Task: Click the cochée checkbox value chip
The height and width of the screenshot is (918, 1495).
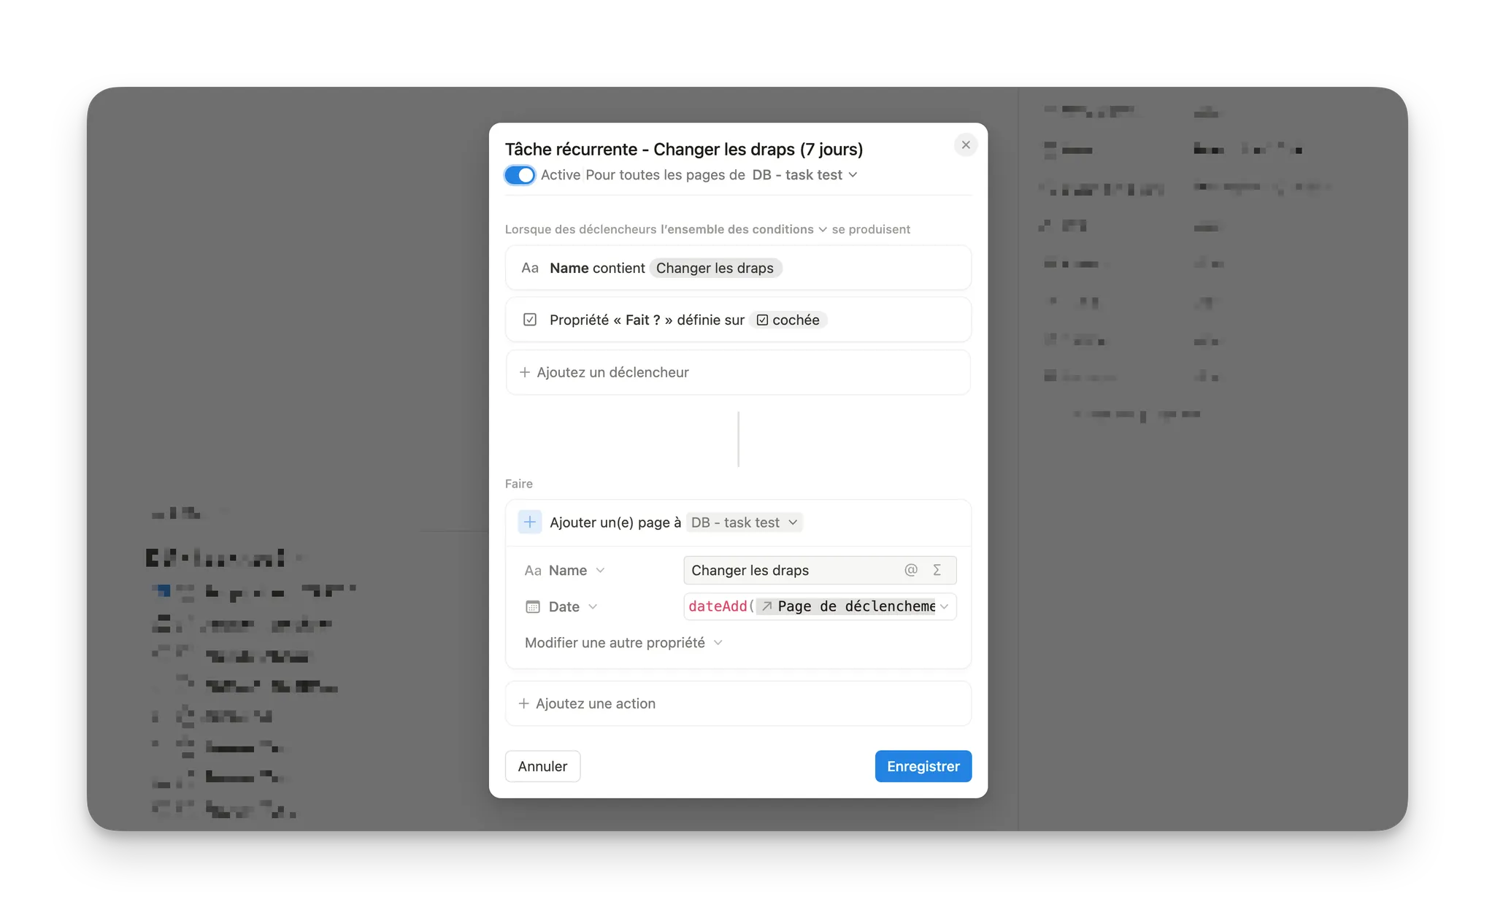Action: click(x=788, y=320)
